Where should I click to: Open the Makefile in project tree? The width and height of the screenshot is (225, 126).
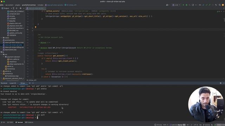click(x=11, y=21)
